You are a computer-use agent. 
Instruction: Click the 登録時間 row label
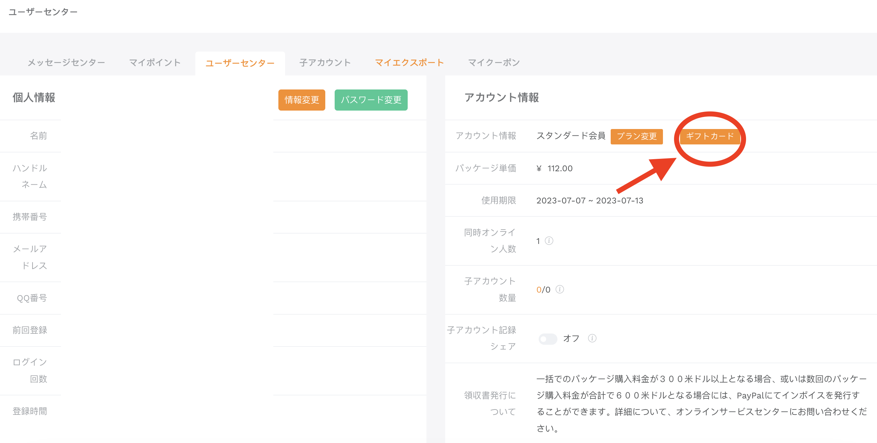pyautogui.click(x=30, y=411)
